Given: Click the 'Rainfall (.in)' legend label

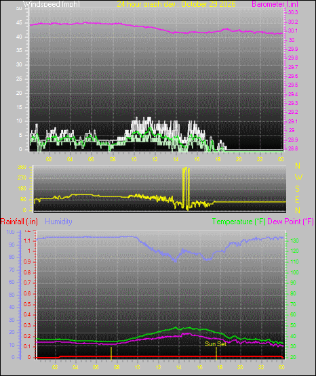Looking at the screenshot, I should click(x=19, y=222).
